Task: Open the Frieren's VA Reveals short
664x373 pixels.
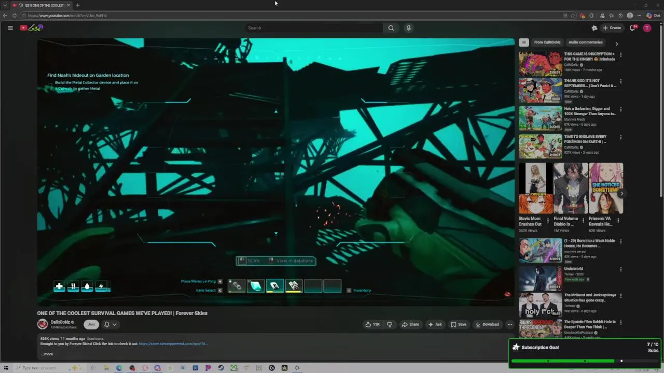Action: coord(606,189)
